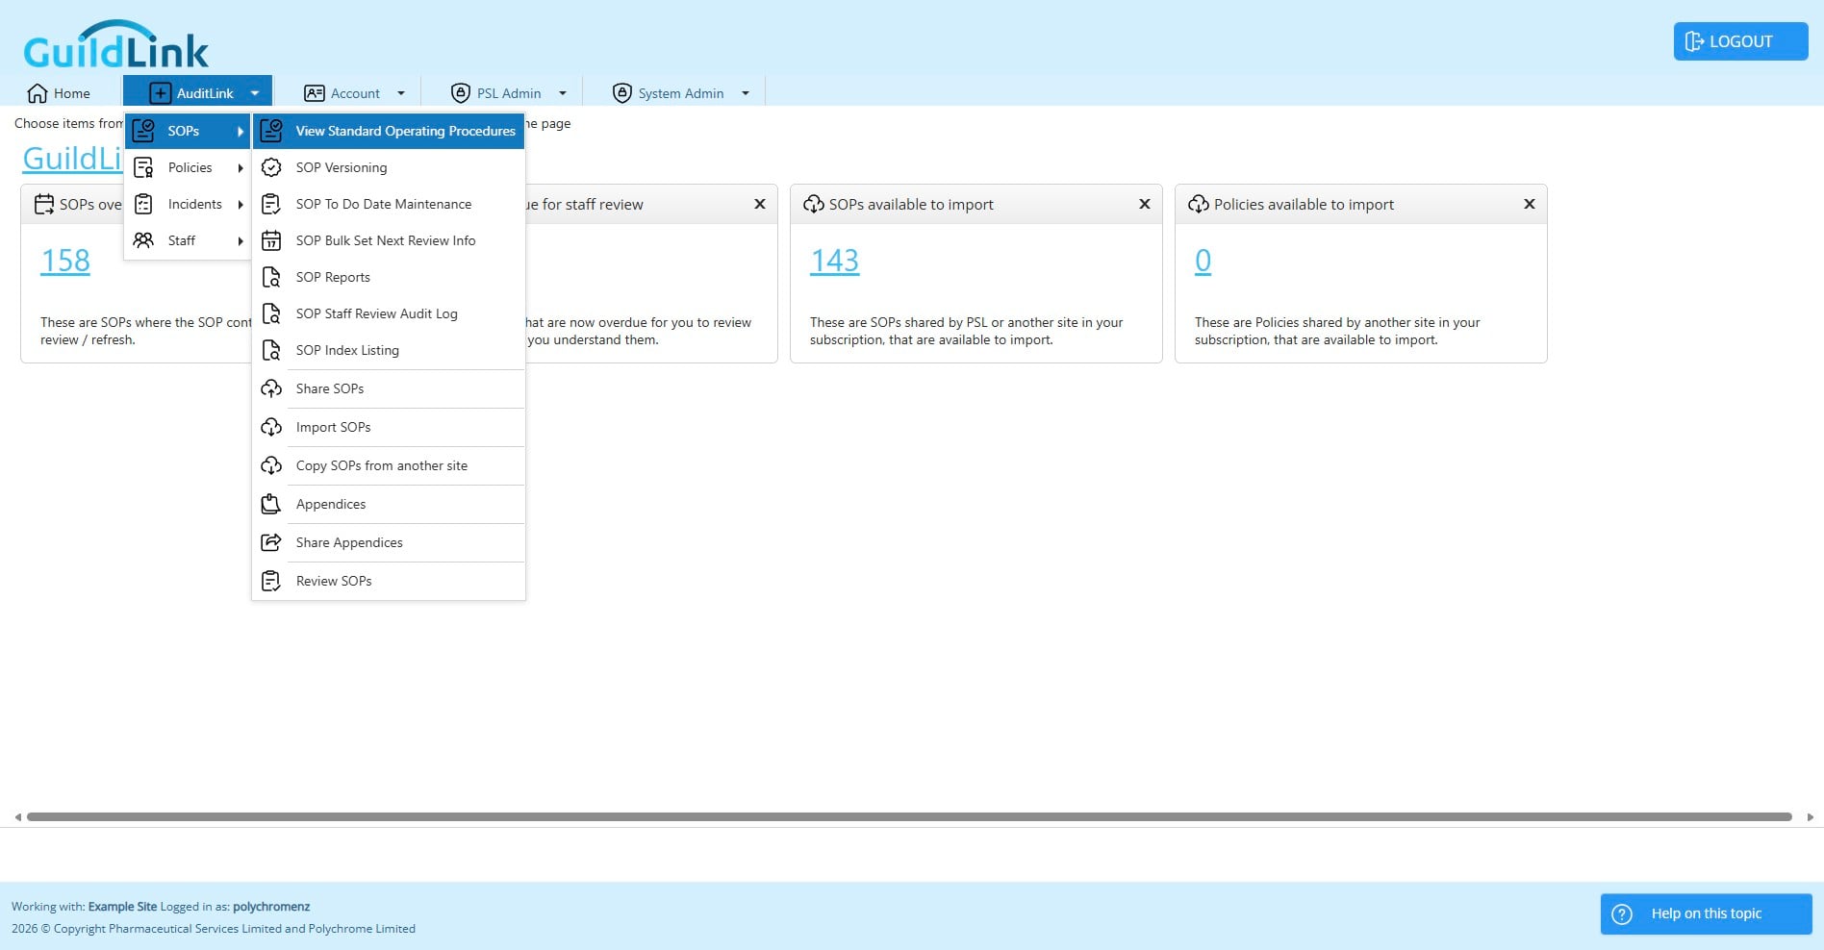1824x950 pixels.
Task: Click the Appendices clipboard icon
Action: [x=271, y=504]
